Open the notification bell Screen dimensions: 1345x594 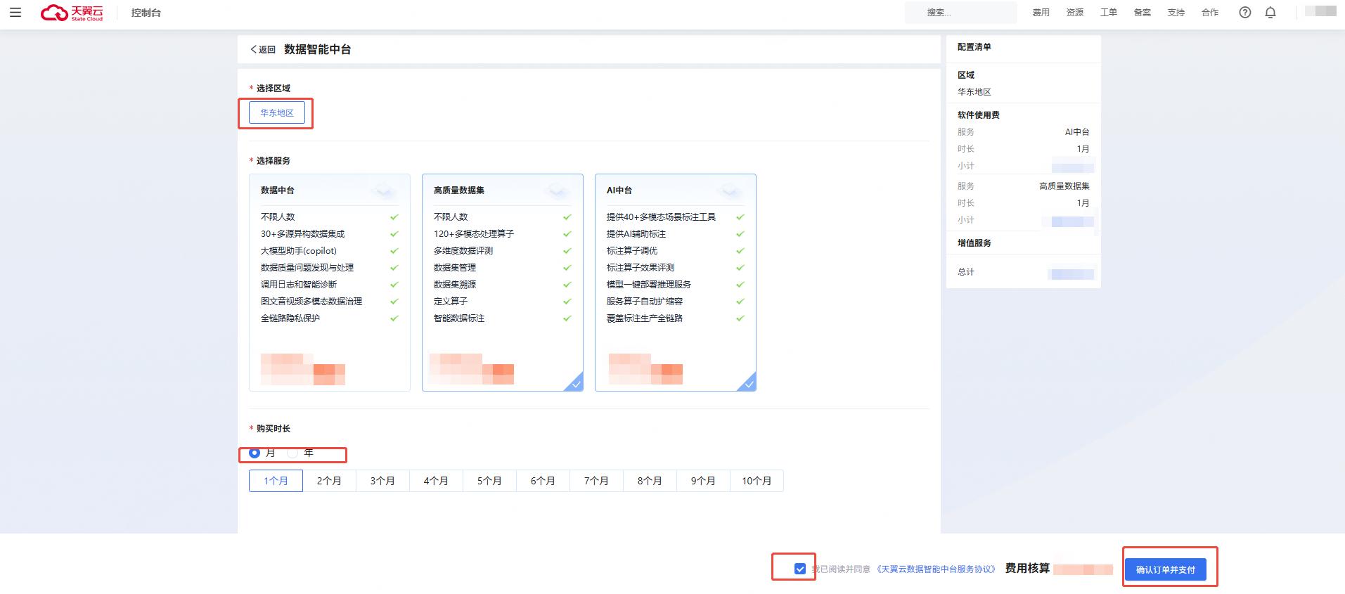pos(1270,13)
